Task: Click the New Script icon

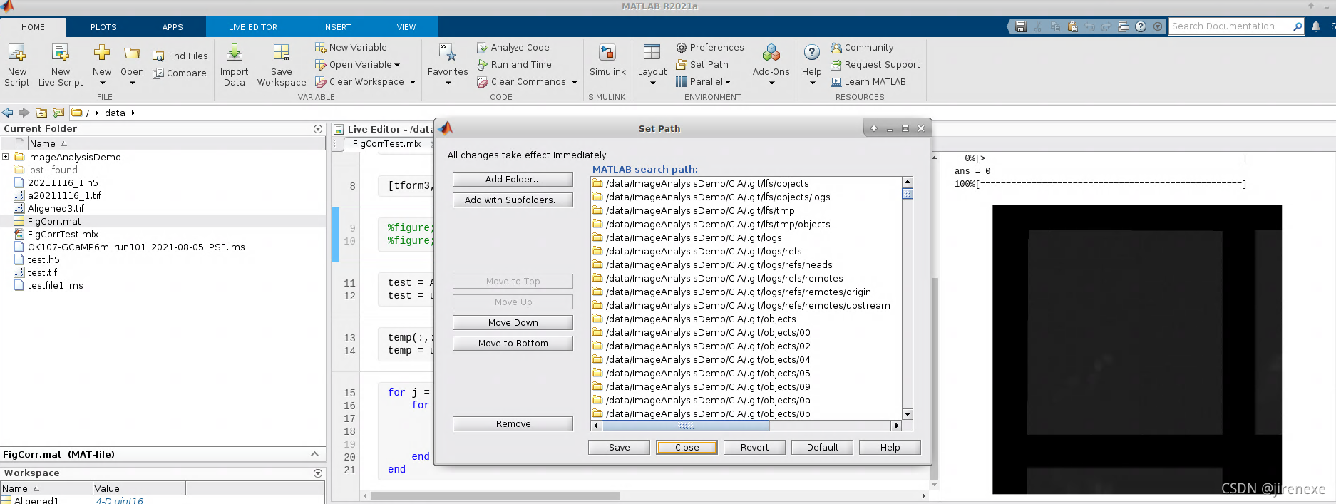Action: [x=16, y=53]
